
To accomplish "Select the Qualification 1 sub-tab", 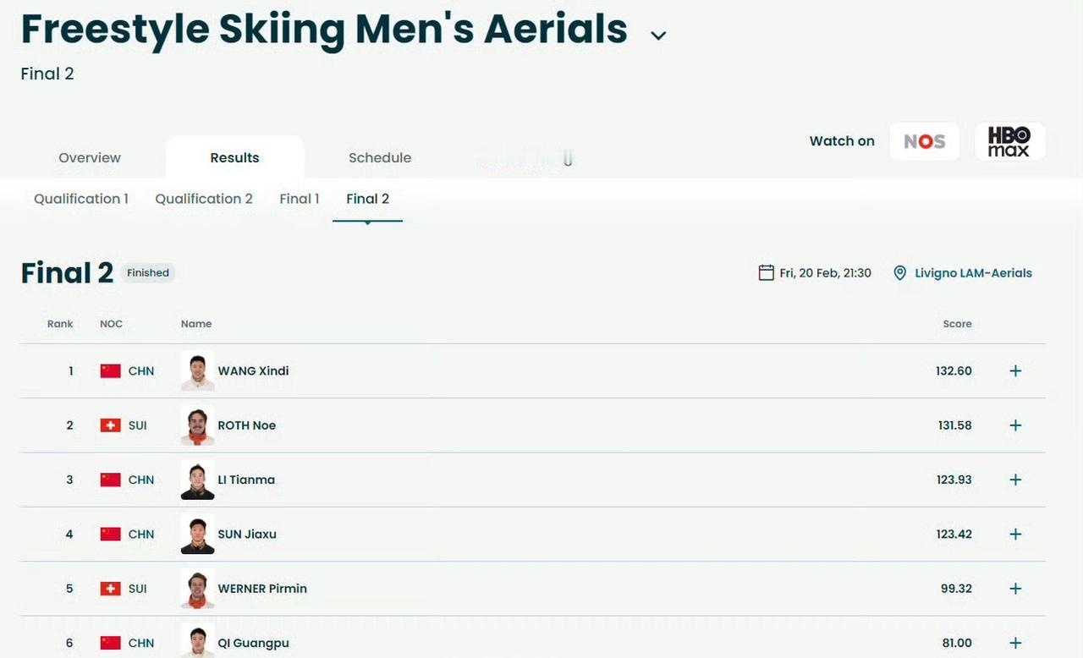I will click(x=81, y=199).
